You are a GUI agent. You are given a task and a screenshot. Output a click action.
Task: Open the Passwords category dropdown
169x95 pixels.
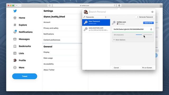click(95, 17)
